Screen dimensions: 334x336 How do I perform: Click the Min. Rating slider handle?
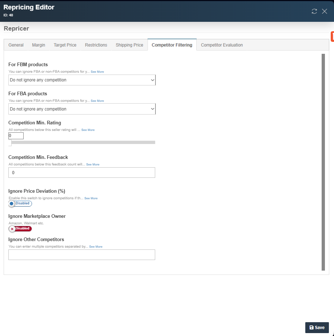[x=10, y=143]
